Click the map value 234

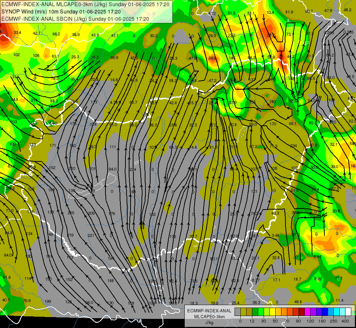pos(293,146)
